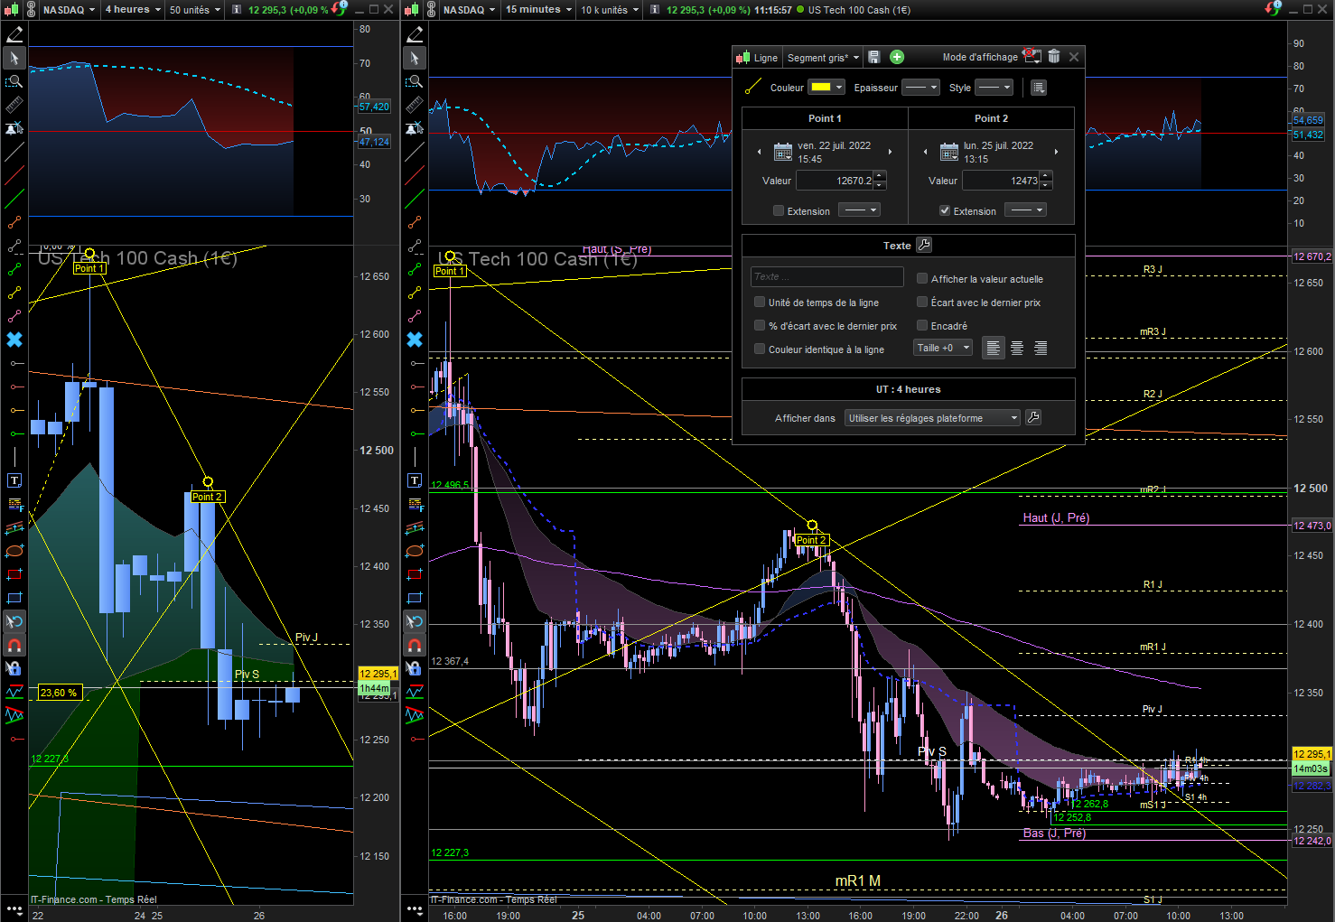Click the alert bell tool in left chart
The image size is (1335, 922).
(14, 128)
